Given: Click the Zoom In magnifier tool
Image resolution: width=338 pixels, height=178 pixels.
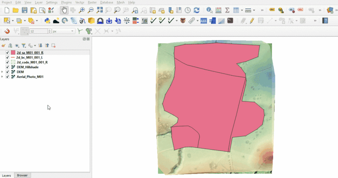Looking at the screenshot, I should click(x=82, y=10).
